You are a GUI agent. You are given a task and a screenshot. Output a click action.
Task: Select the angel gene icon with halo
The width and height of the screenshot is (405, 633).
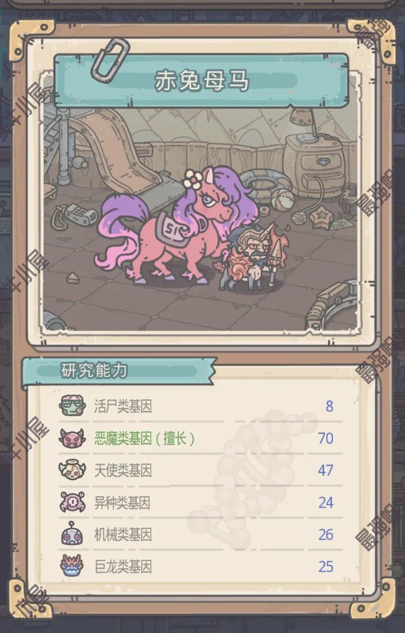tap(72, 470)
